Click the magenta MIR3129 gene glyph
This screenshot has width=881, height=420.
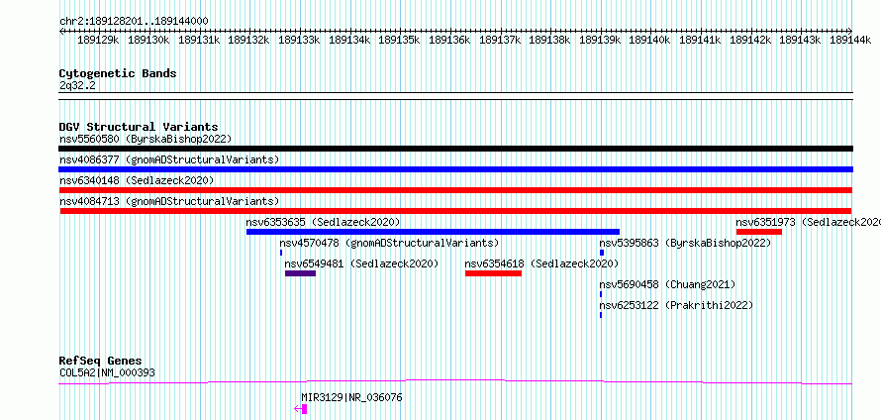[301, 409]
